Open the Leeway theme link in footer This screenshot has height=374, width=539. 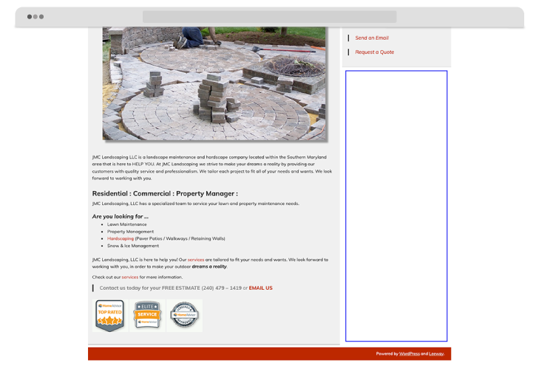coord(435,354)
